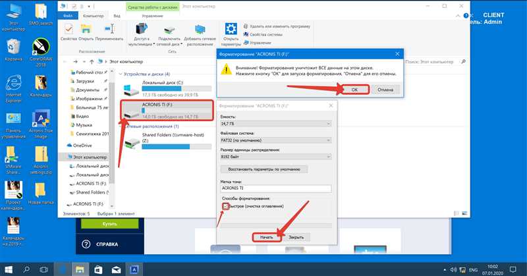Open Task View on the taskbar
The image size is (527, 276).
pyautogui.click(x=43, y=269)
